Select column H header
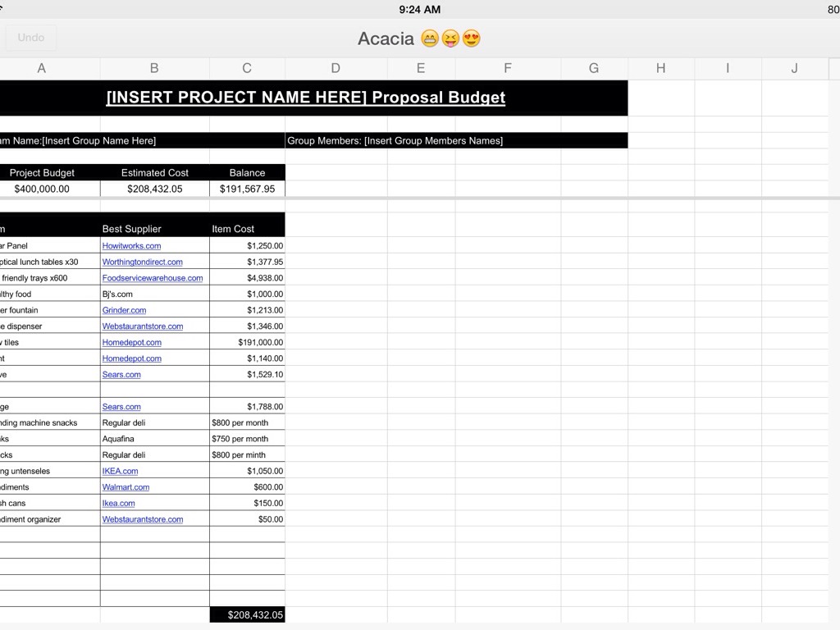 tap(660, 69)
